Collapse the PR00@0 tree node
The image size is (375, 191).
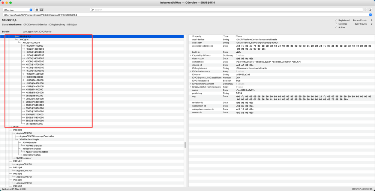(10, 130)
